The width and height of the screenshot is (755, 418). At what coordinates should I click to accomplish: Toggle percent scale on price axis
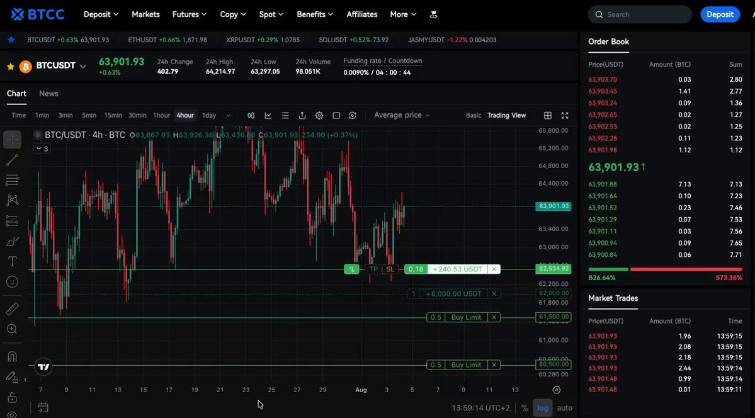525,408
